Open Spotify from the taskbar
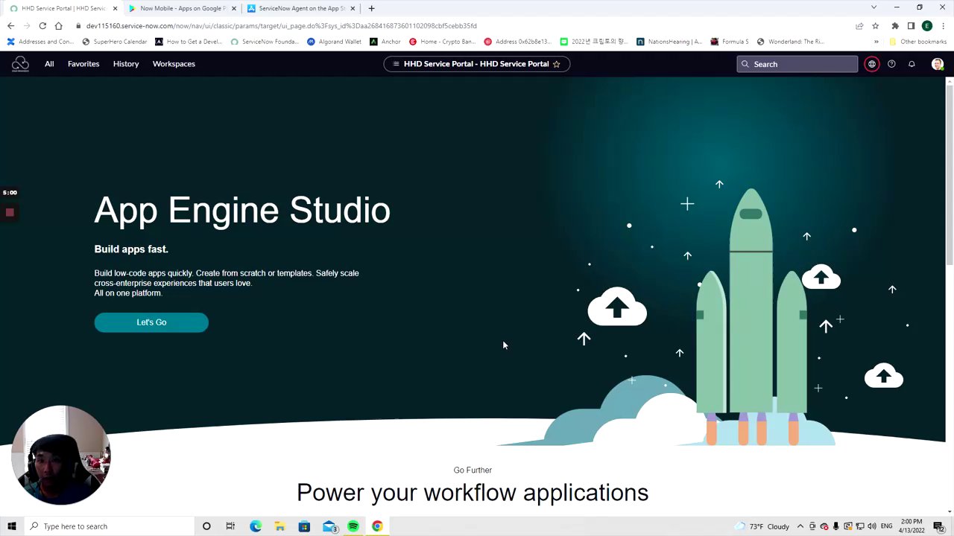954x536 pixels. [x=353, y=526]
